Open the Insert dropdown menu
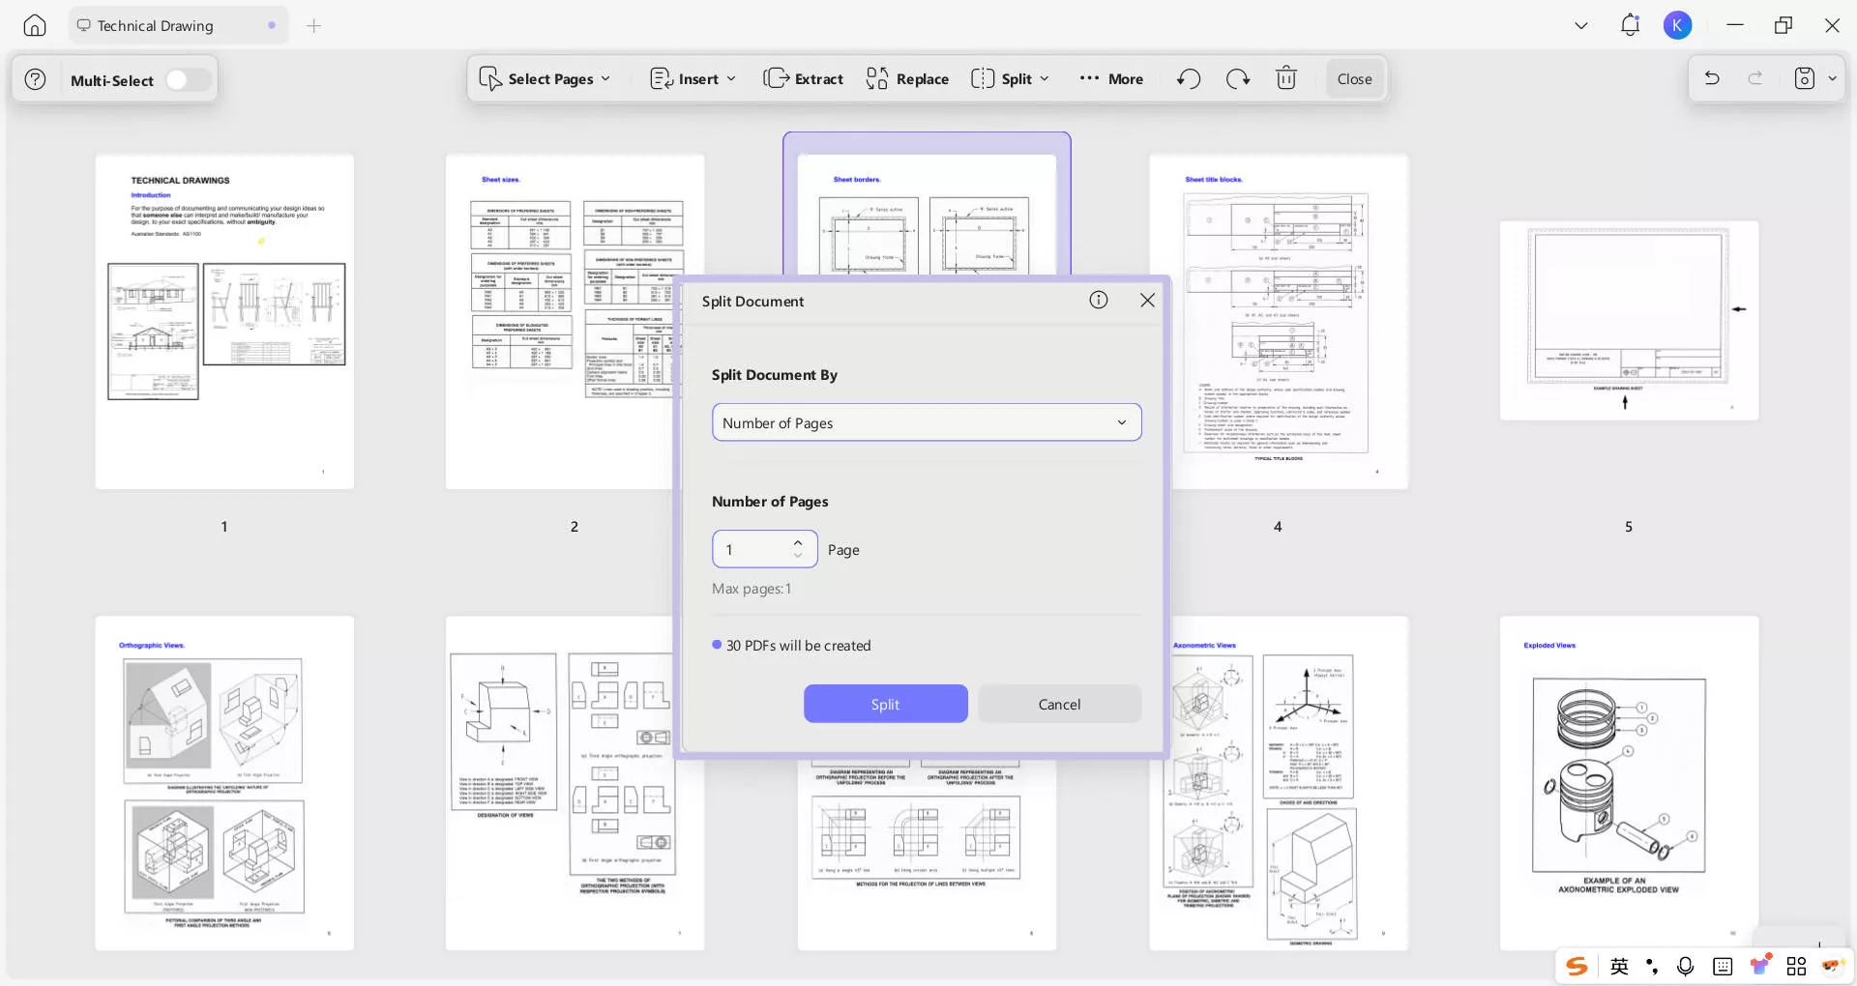 coord(693,79)
